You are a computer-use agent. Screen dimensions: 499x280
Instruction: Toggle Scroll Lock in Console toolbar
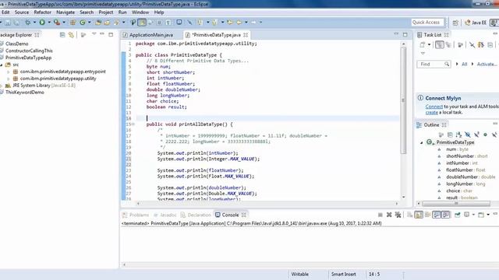point(419,215)
